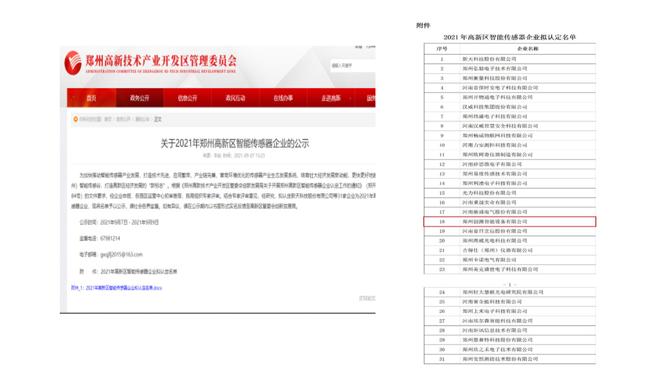Image resolution: width=662 pixels, height=372 pixels.
Task: Click the 序号 column header
Action: (x=442, y=48)
